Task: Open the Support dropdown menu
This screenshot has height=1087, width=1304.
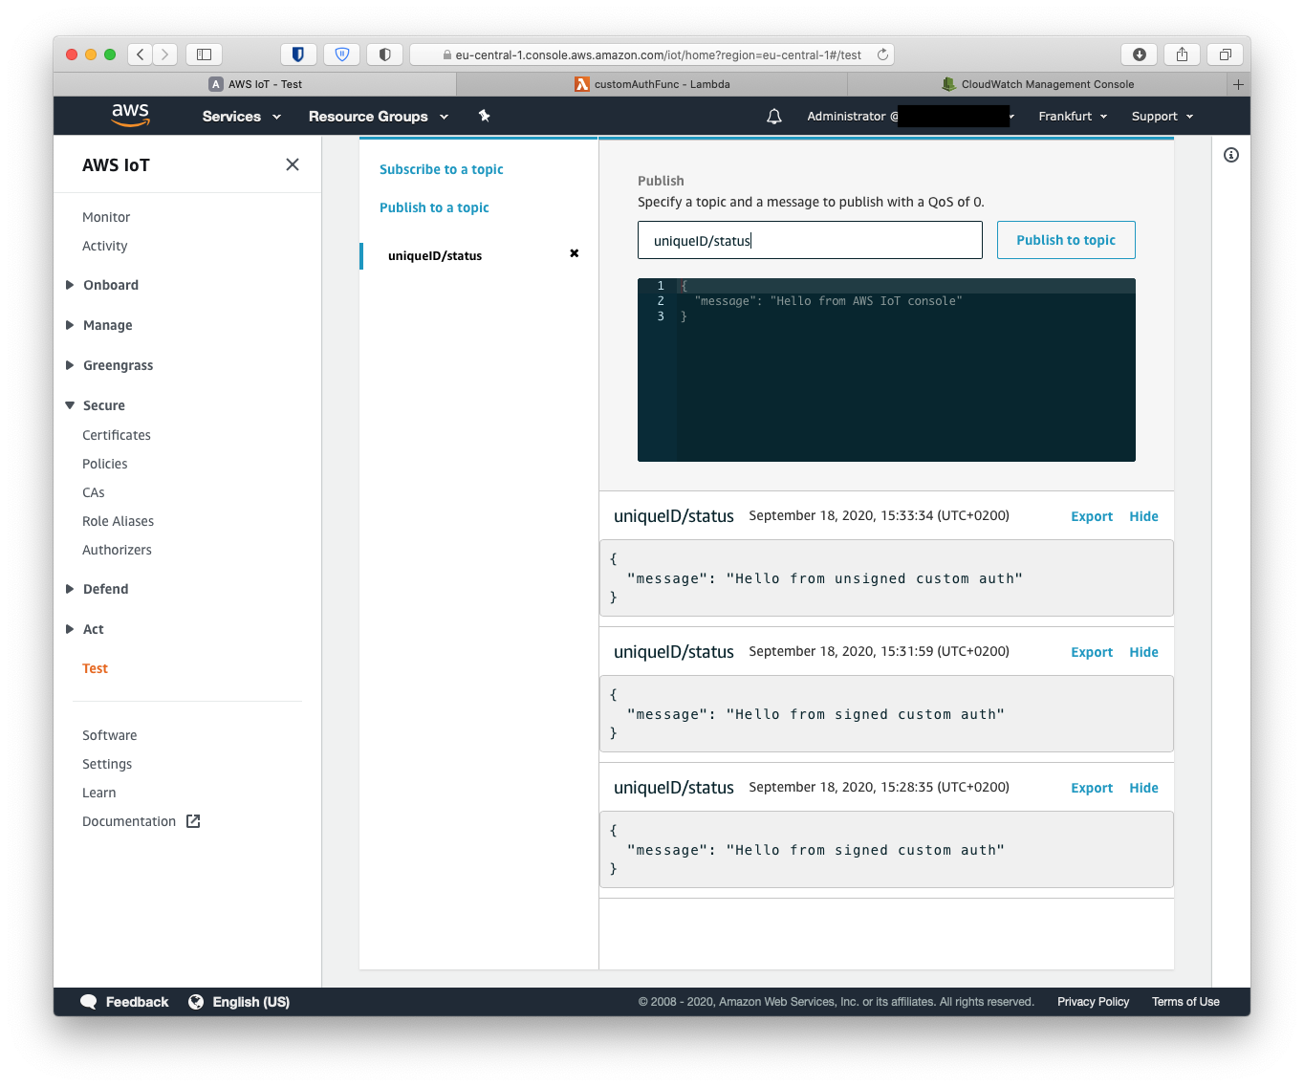Action: pos(1163,117)
